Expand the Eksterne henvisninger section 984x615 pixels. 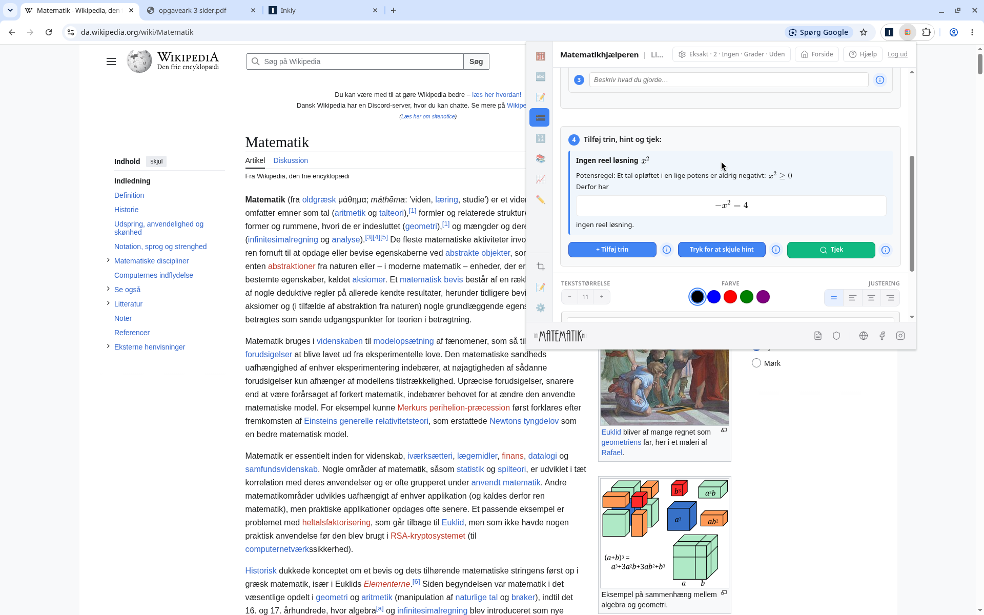click(108, 346)
